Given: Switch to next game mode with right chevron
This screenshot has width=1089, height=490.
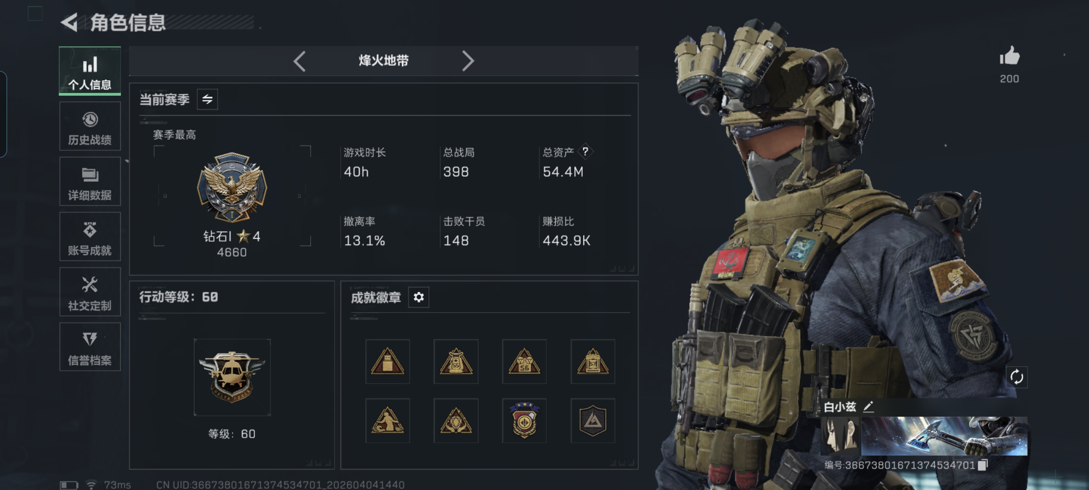Looking at the screenshot, I should click(468, 61).
